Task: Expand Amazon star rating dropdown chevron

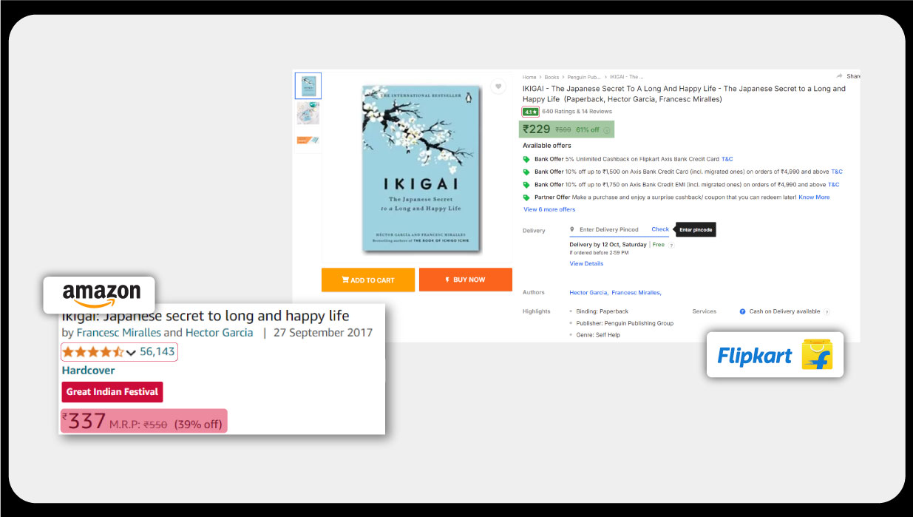Action: [131, 353]
